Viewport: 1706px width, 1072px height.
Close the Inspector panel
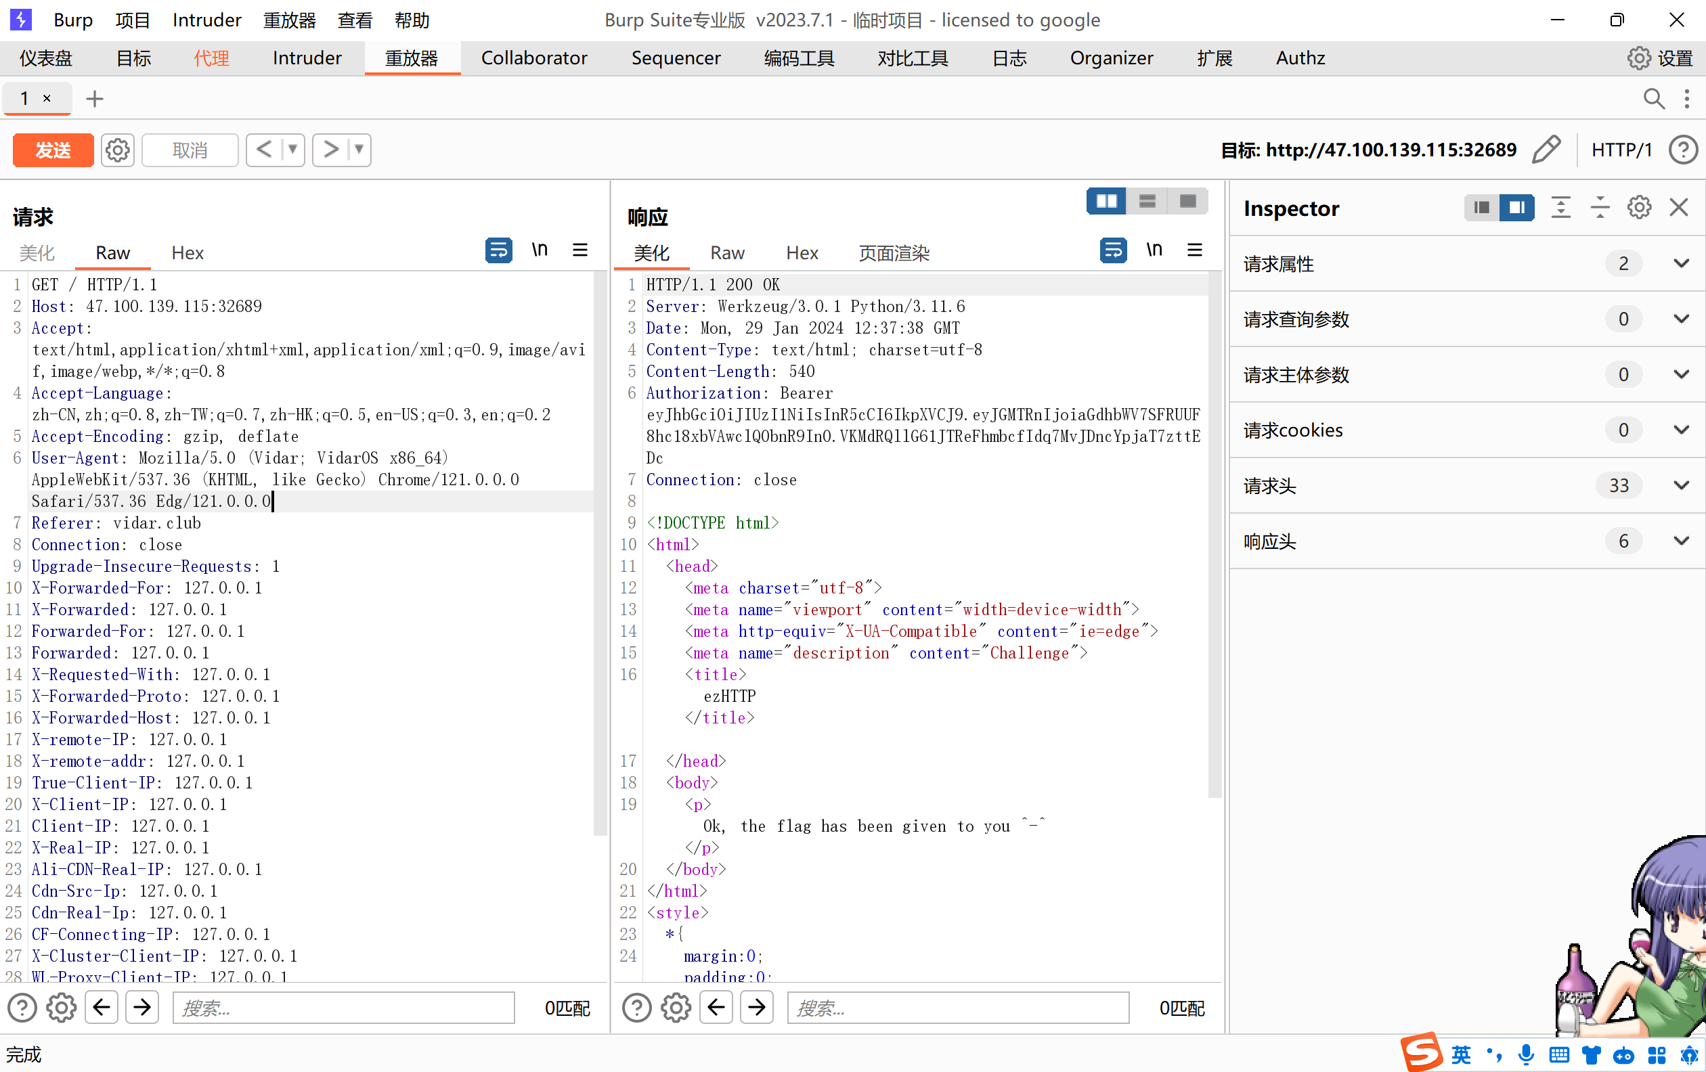click(x=1678, y=208)
